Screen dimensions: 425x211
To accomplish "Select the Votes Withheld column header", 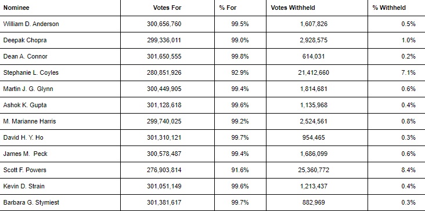I will (293, 8).
